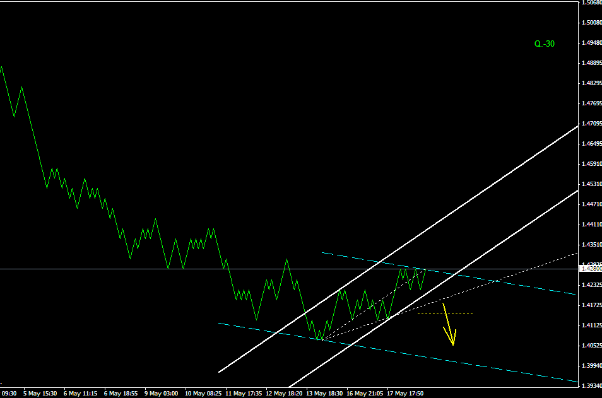This screenshot has width=602, height=398.
Task: Click price level 1.39340 on scale
Action: 592,385
